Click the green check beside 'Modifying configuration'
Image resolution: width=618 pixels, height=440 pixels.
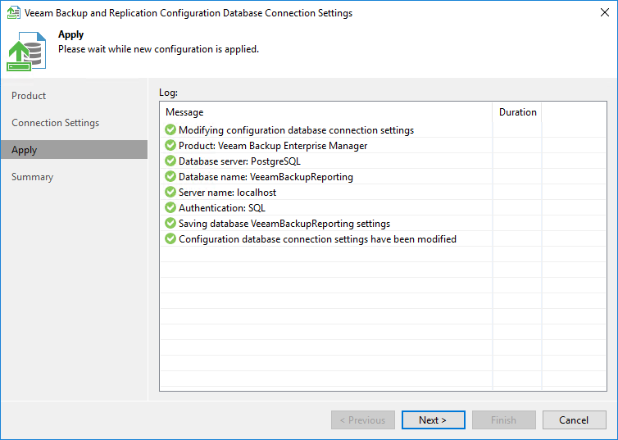point(170,130)
